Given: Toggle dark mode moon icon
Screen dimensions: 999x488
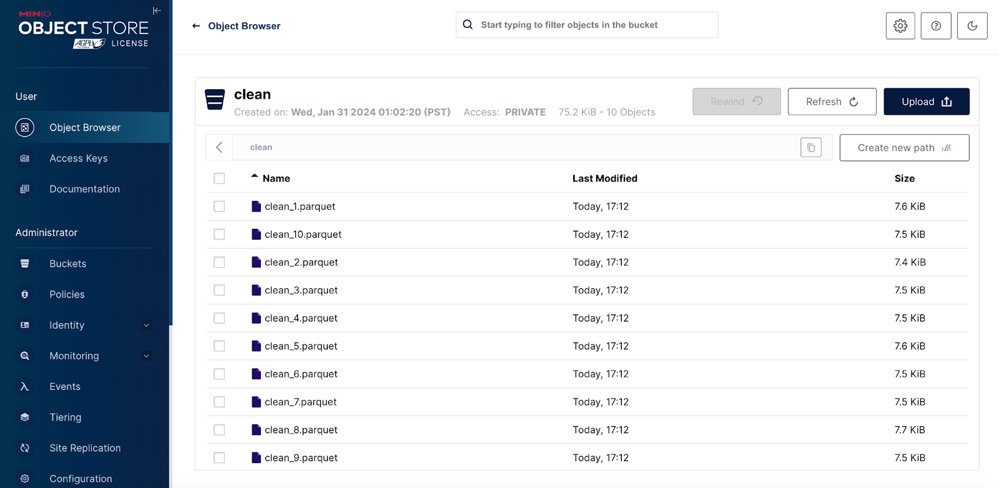Looking at the screenshot, I should (x=972, y=26).
